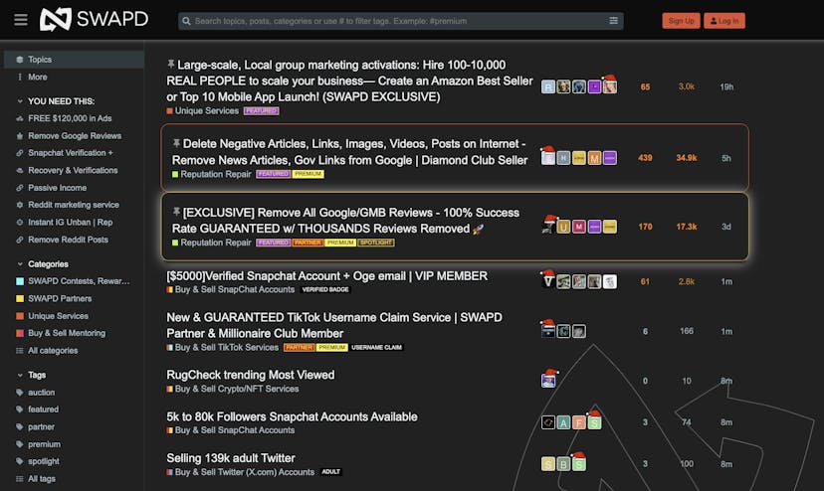This screenshot has height=491, width=824.
Task: Click activity time 19h on first topic
Action: tap(726, 87)
